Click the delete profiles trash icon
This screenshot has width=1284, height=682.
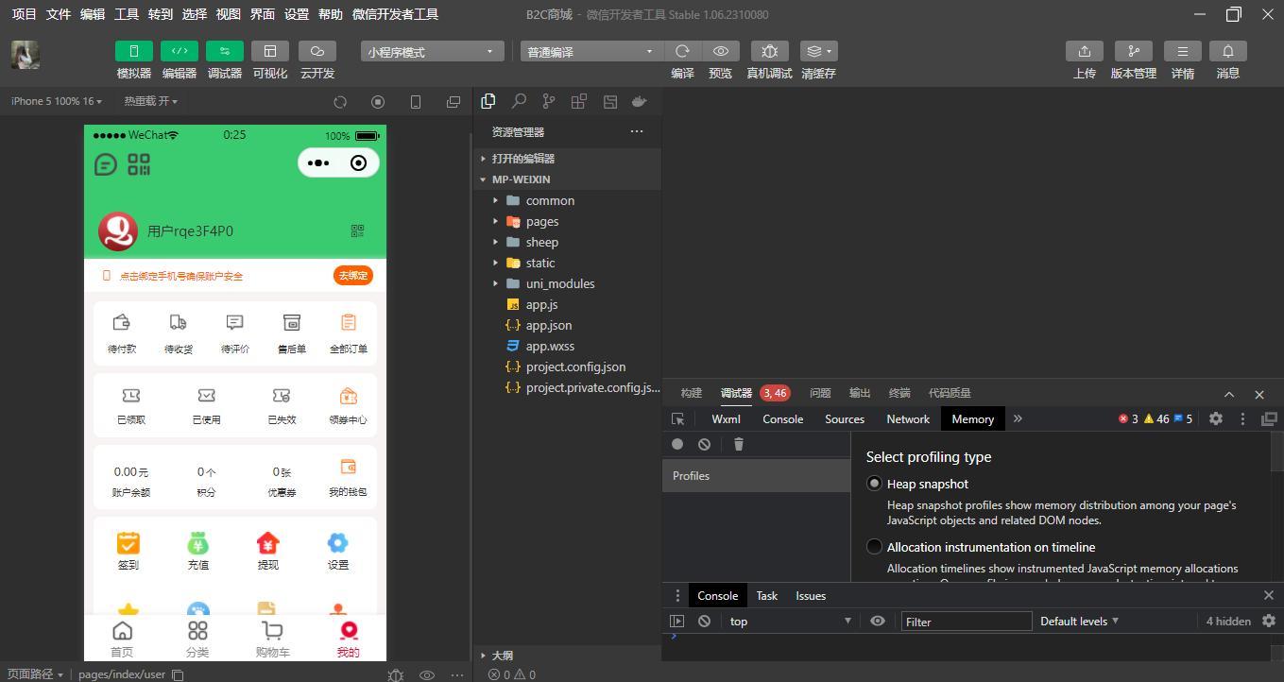739,444
